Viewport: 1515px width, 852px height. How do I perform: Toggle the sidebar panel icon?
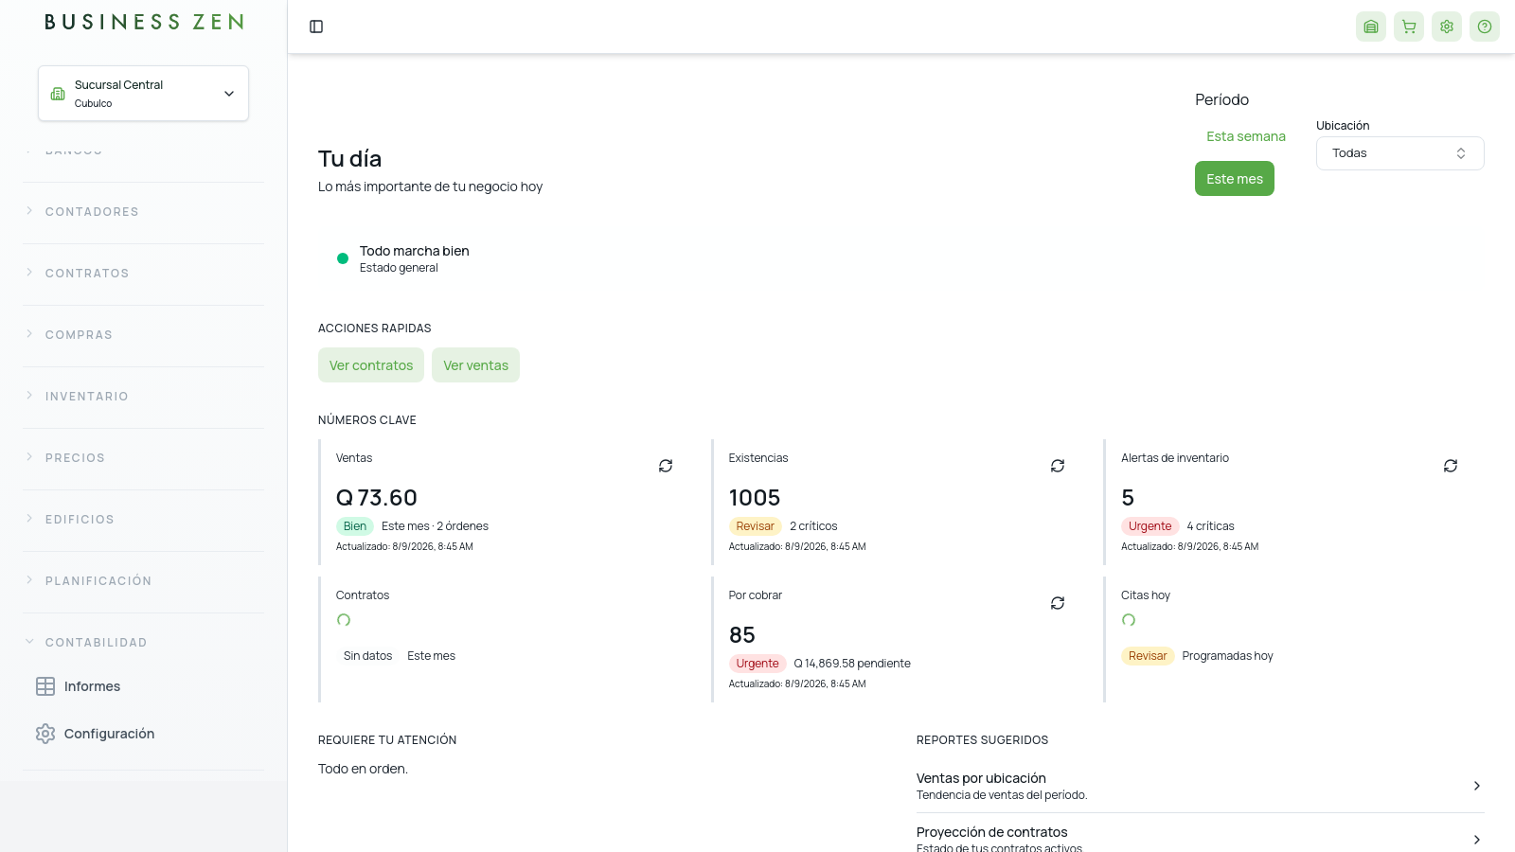point(316,27)
